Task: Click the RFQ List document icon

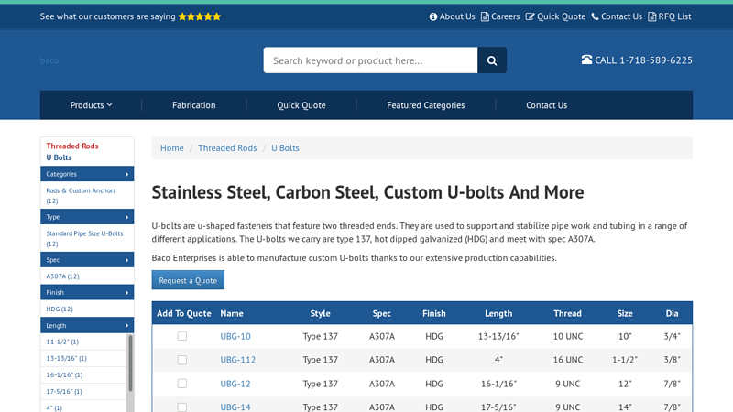Action: pyautogui.click(x=651, y=16)
